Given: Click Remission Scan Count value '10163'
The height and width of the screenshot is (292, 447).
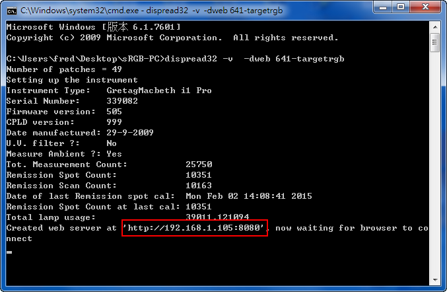Looking at the screenshot, I should click(x=199, y=186).
